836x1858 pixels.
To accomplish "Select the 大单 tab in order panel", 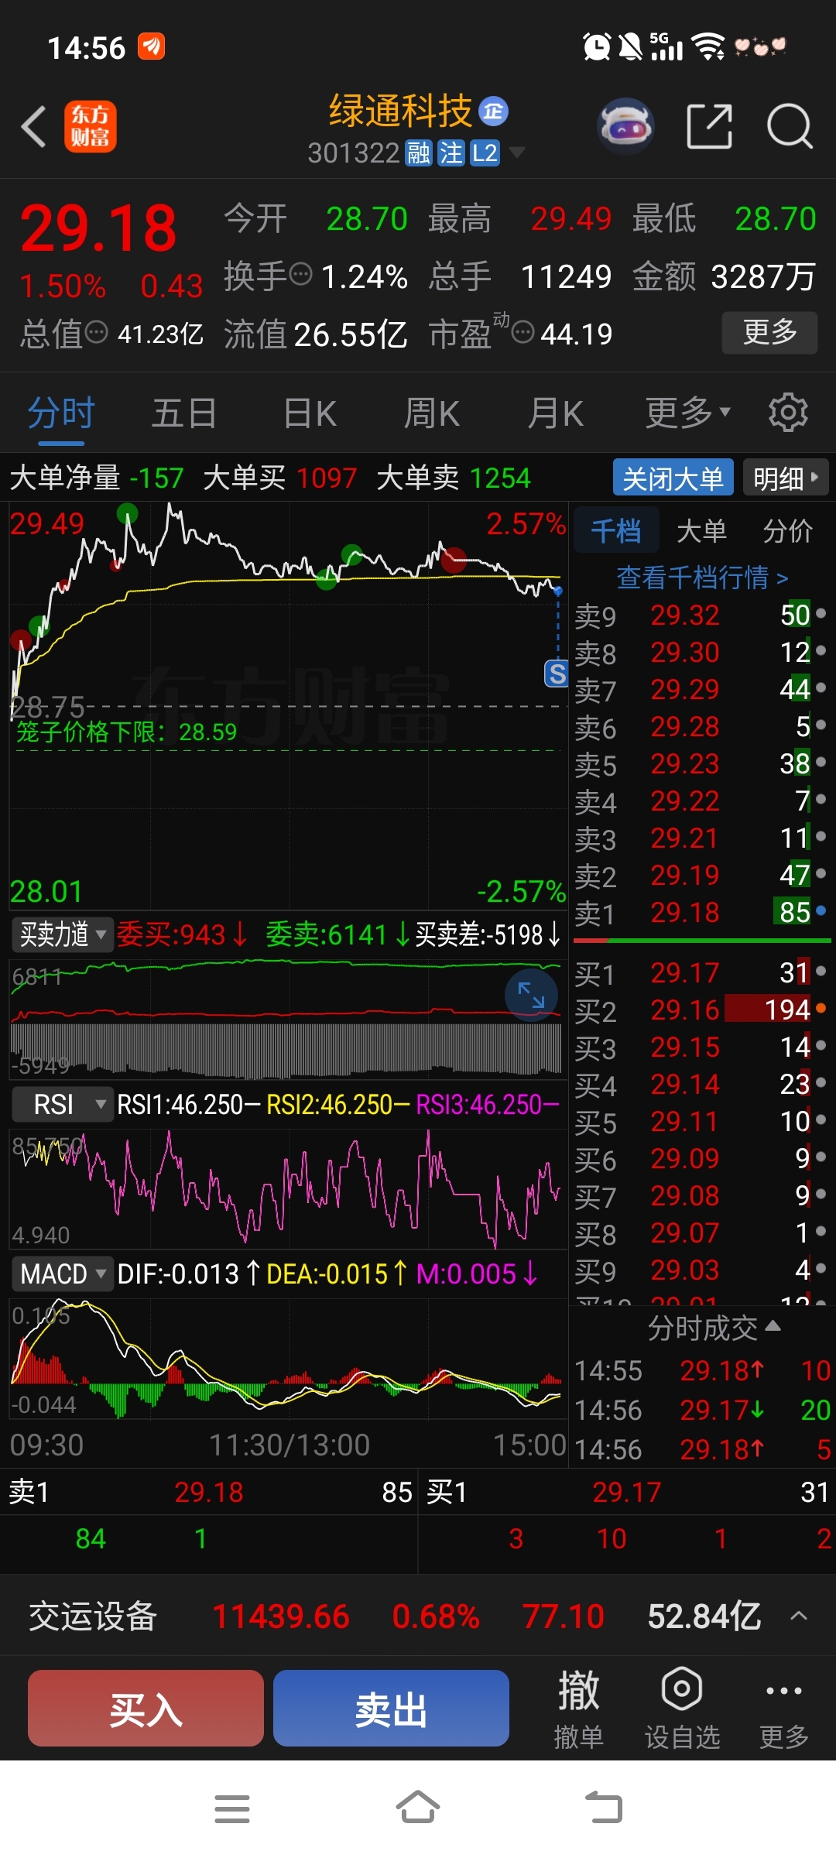I will tap(701, 530).
